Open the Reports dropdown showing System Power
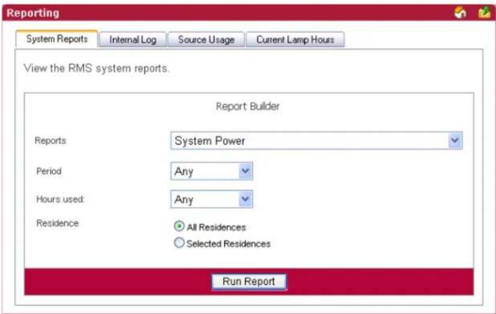496x314 pixels. (316, 140)
